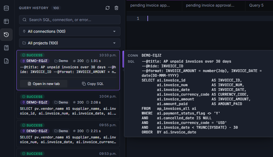273x157 pixels.
Task: Click DEMO-EQJZ connection badge on 09:55 p.m. entry
Action: point(35,131)
